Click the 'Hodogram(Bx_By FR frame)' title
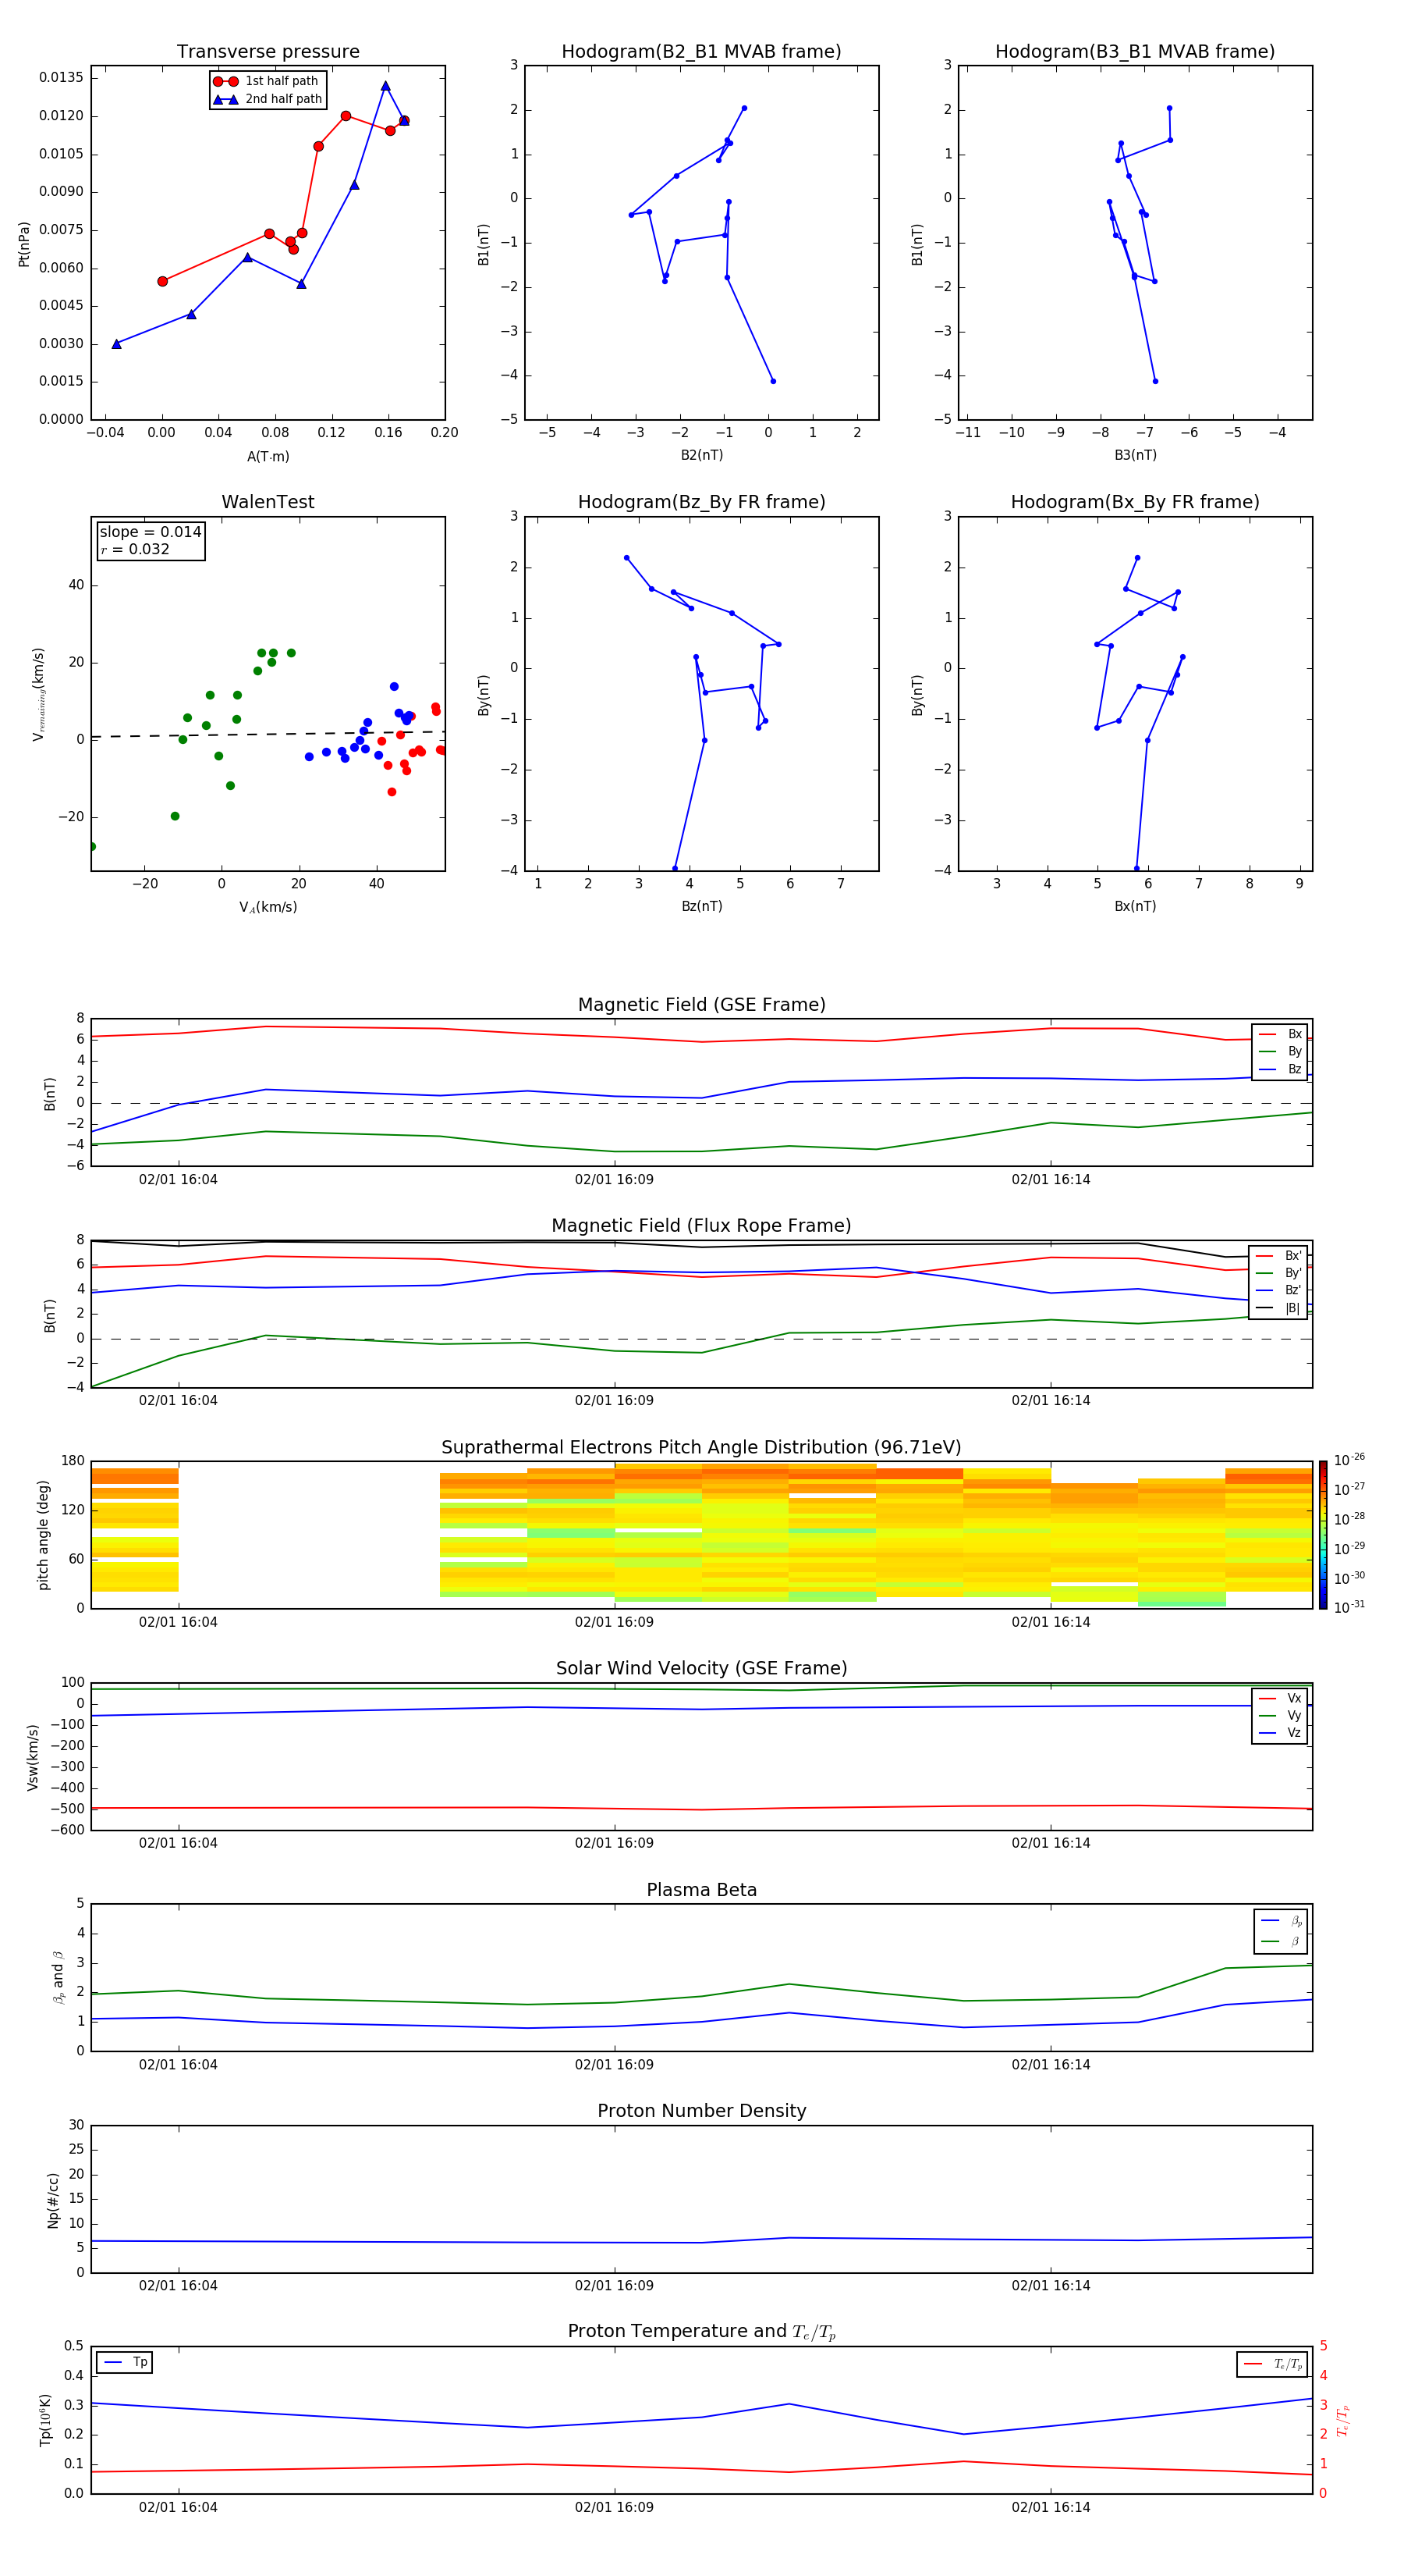 [1135, 502]
